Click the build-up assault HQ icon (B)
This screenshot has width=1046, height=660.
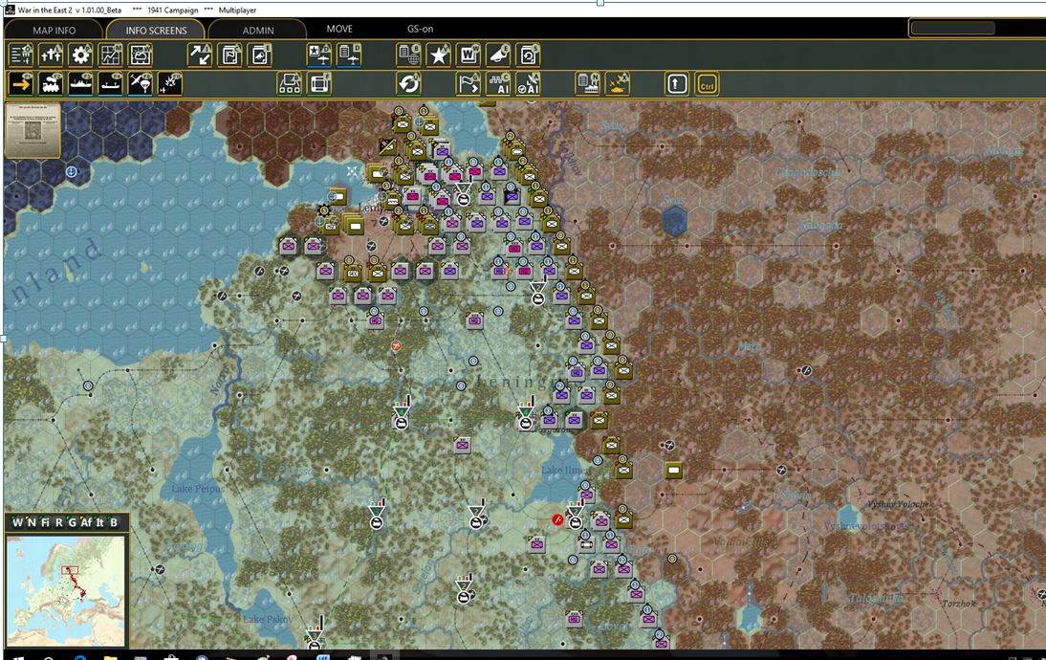(290, 84)
